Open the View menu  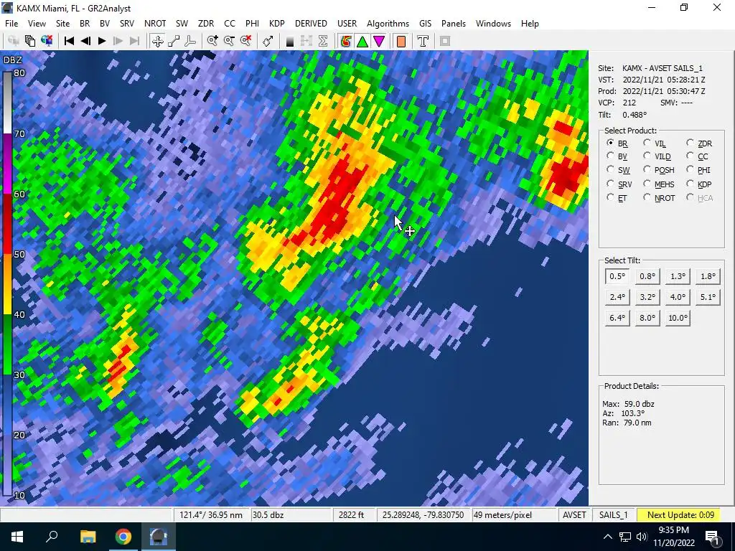pos(37,24)
